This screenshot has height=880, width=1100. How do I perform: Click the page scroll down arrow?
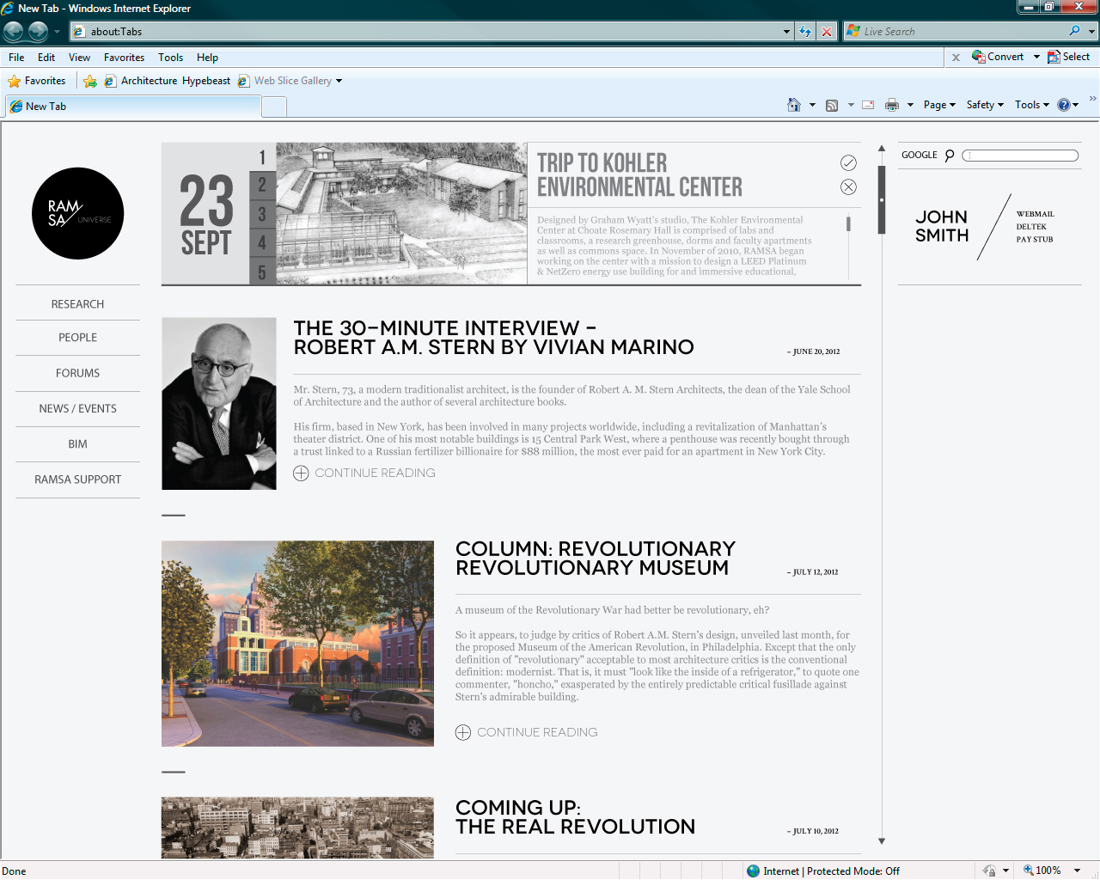(x=882, y=841)
